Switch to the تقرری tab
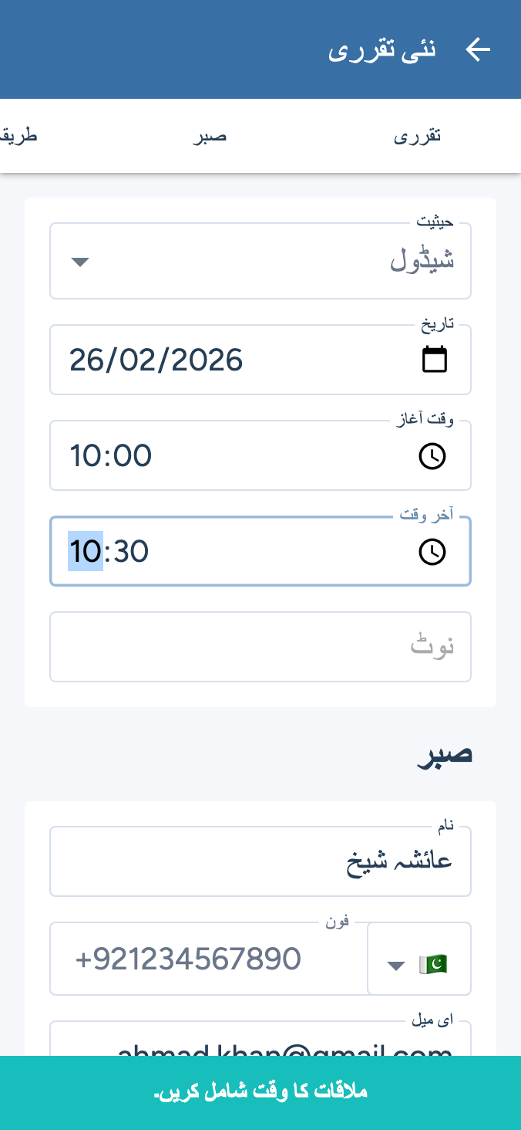 pos(417,137)
